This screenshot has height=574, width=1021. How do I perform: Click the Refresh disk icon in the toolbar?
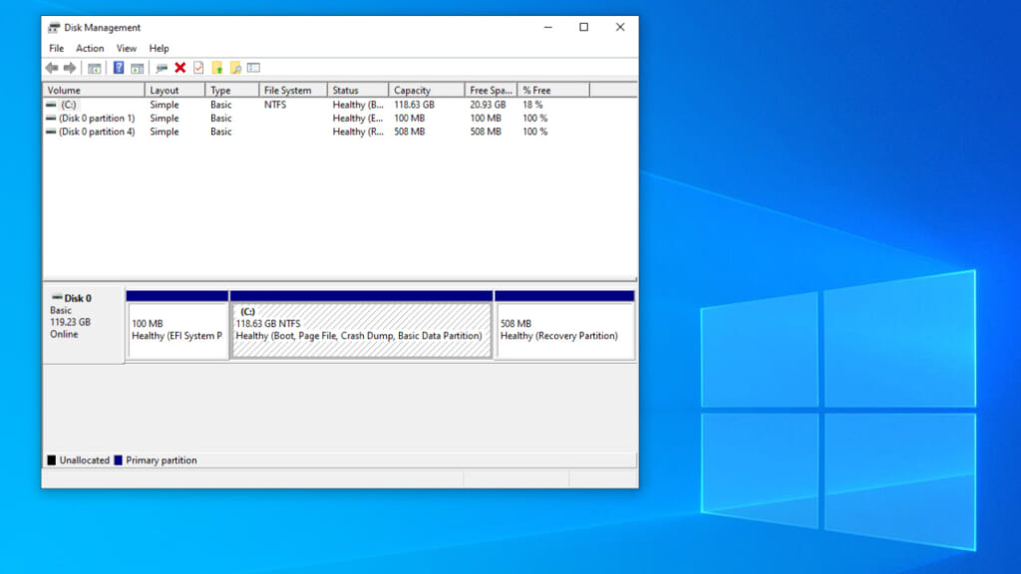click(x=162, y=68)
